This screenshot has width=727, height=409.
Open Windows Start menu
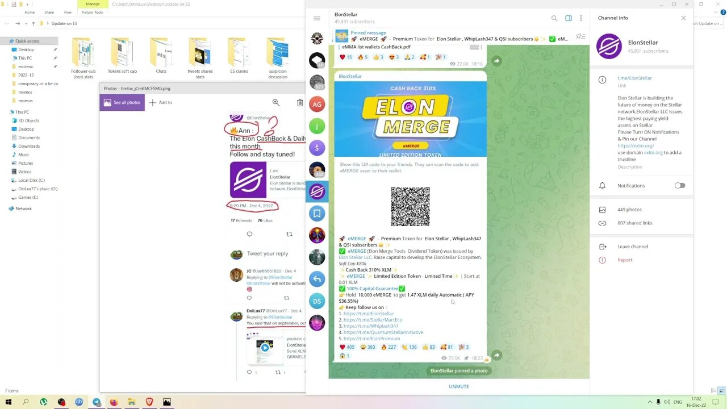pos(8,402)
